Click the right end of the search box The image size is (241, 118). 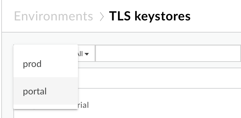237,53
